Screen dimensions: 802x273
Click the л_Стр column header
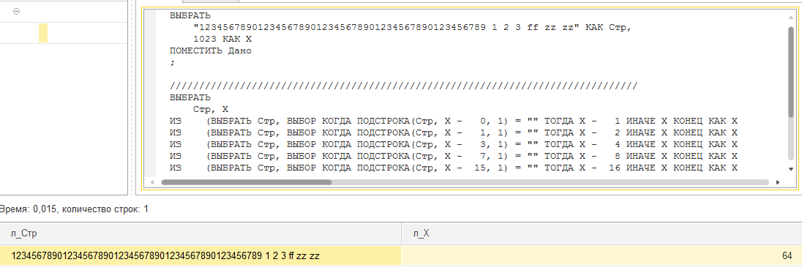[x=200, y=233]
